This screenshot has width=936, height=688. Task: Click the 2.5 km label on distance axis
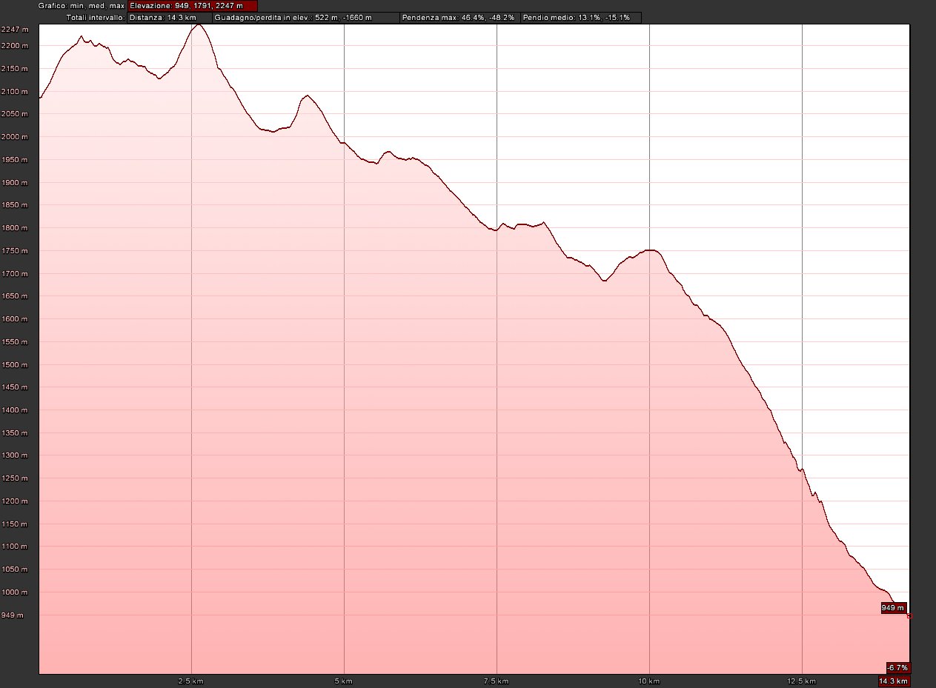click(x=191, y=681)
